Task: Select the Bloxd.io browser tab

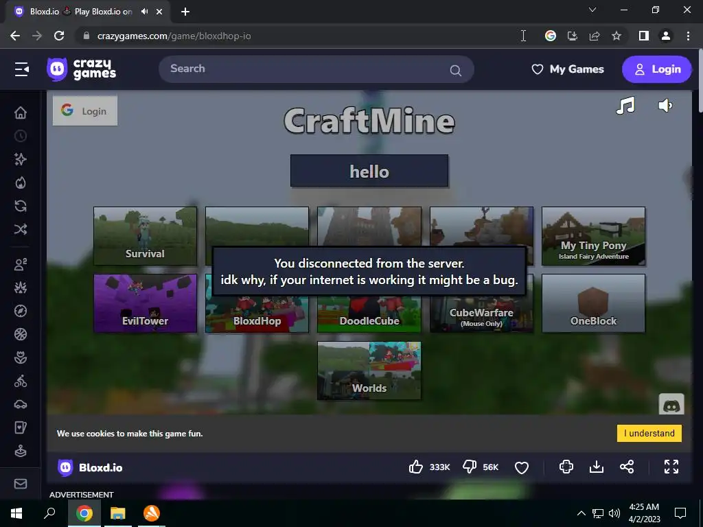Action: click(x=88, y=12)
